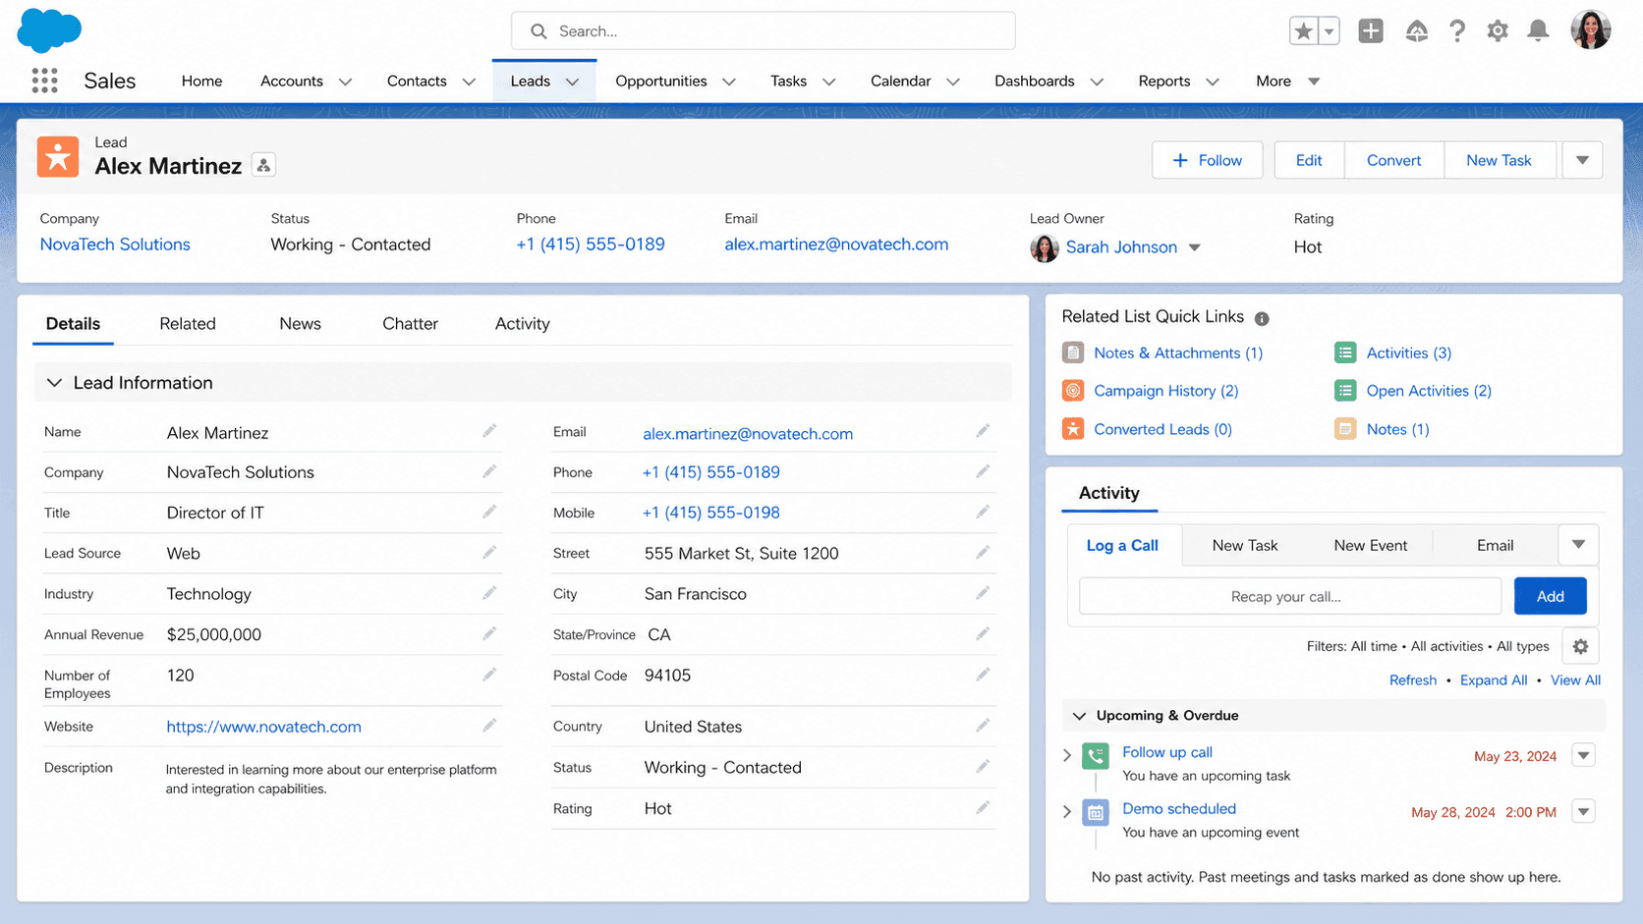This screenshot has width=1643, height=924.
Task: Edit the Website field pencil icon
Action: click(x=489, y=726)
